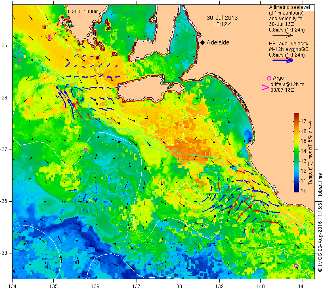Image resolution: width=323 pixels, height=291 pixels.
Task: Click the dark blue bottom of temperature colorbar
Action: (x=296, y=190)
